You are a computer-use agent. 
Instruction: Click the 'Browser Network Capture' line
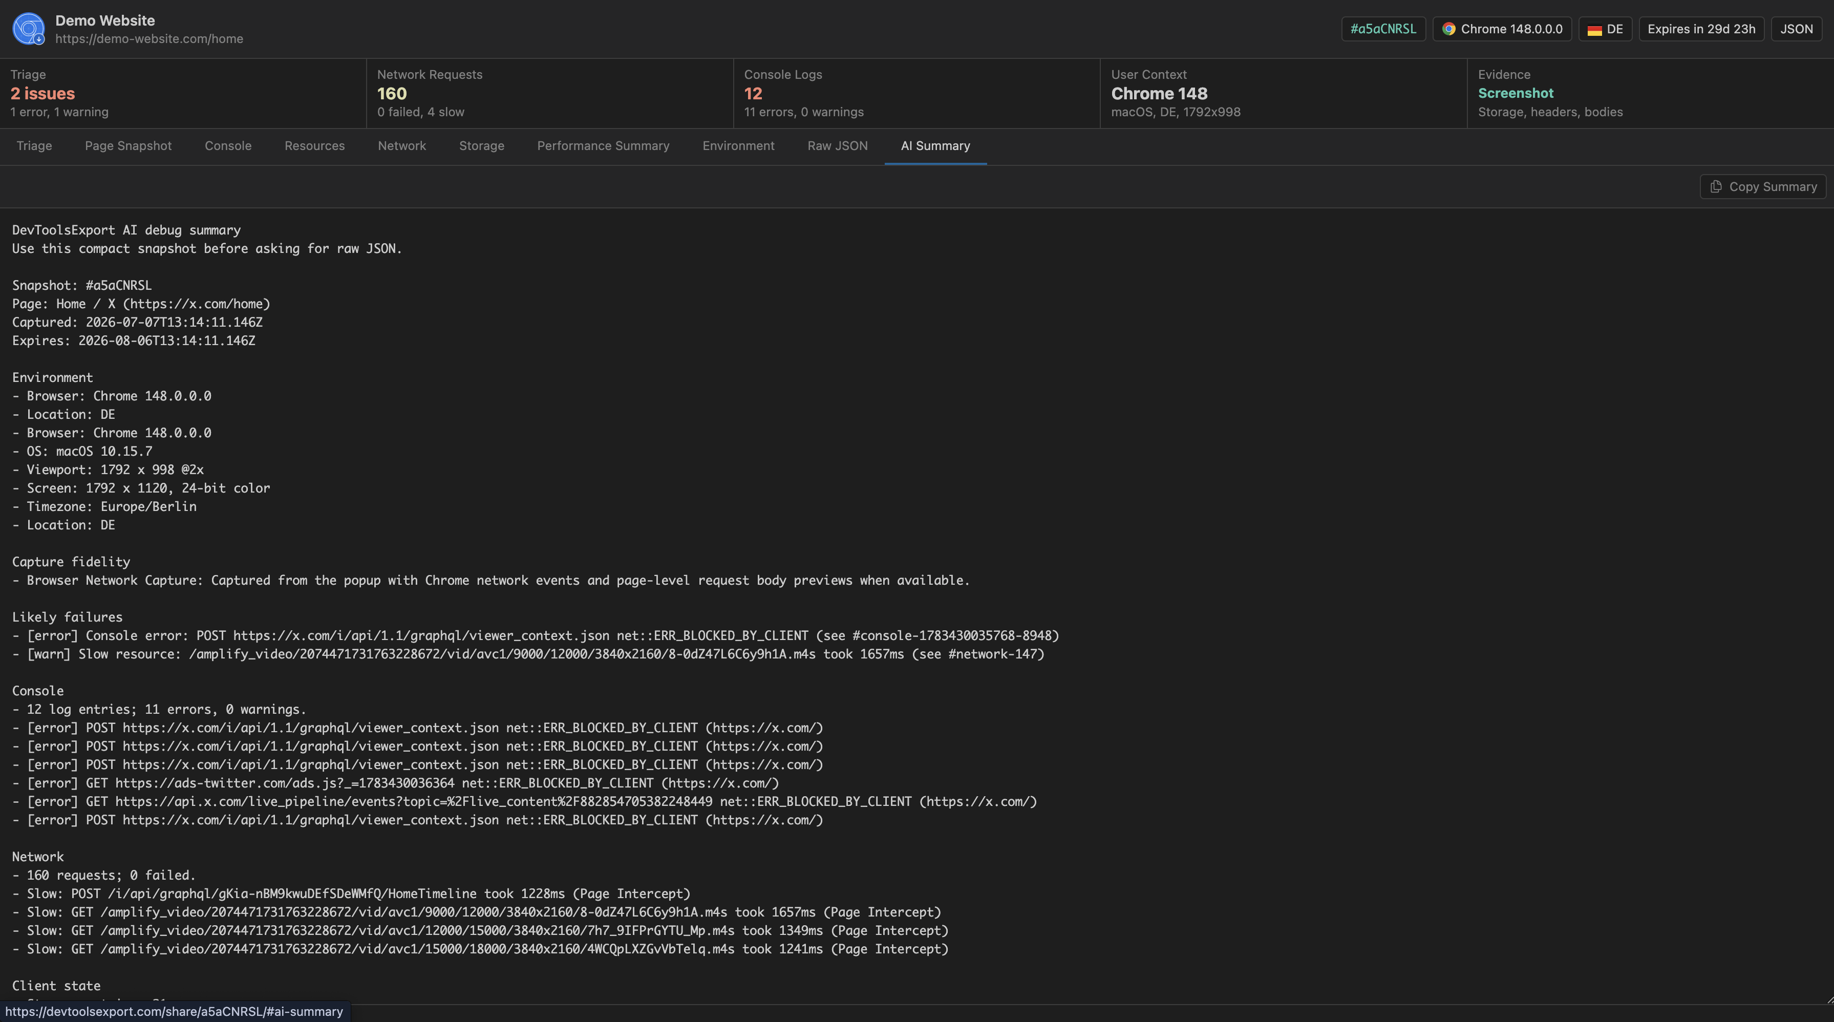[491, 581]
